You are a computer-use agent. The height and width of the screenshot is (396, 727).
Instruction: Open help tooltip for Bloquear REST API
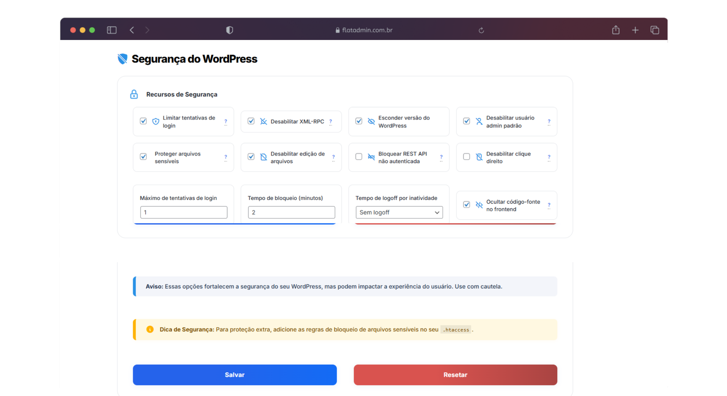[x=441, y=157]
